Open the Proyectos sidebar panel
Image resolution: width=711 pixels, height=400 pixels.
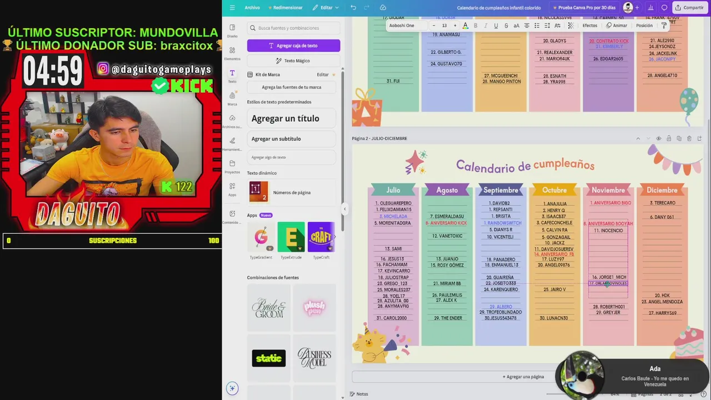pyautogui.click(x=232, y=166)
